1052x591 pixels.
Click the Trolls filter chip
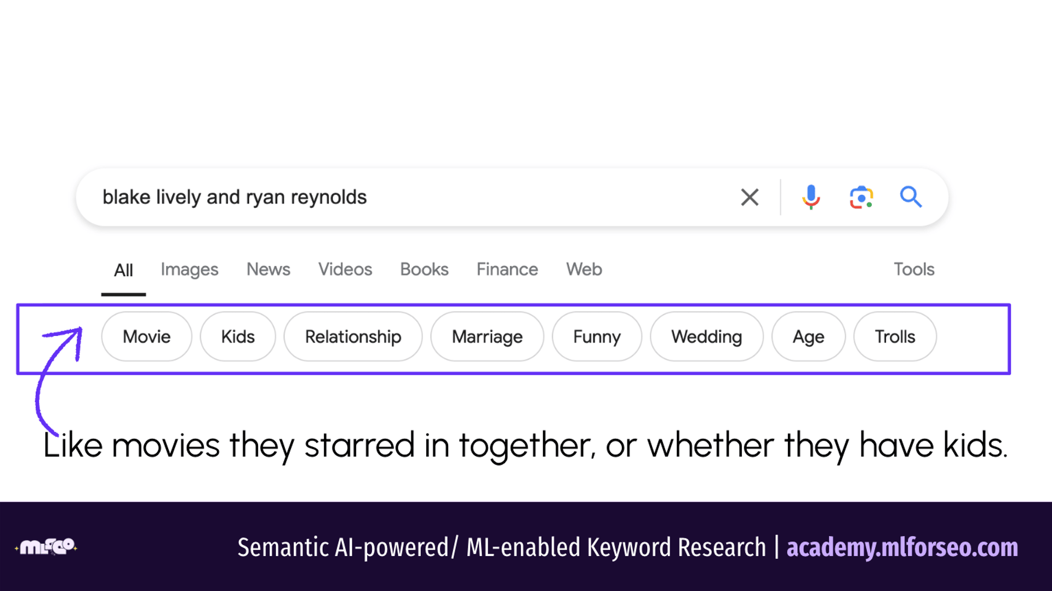pyautogui.click(x=895, y=337)
